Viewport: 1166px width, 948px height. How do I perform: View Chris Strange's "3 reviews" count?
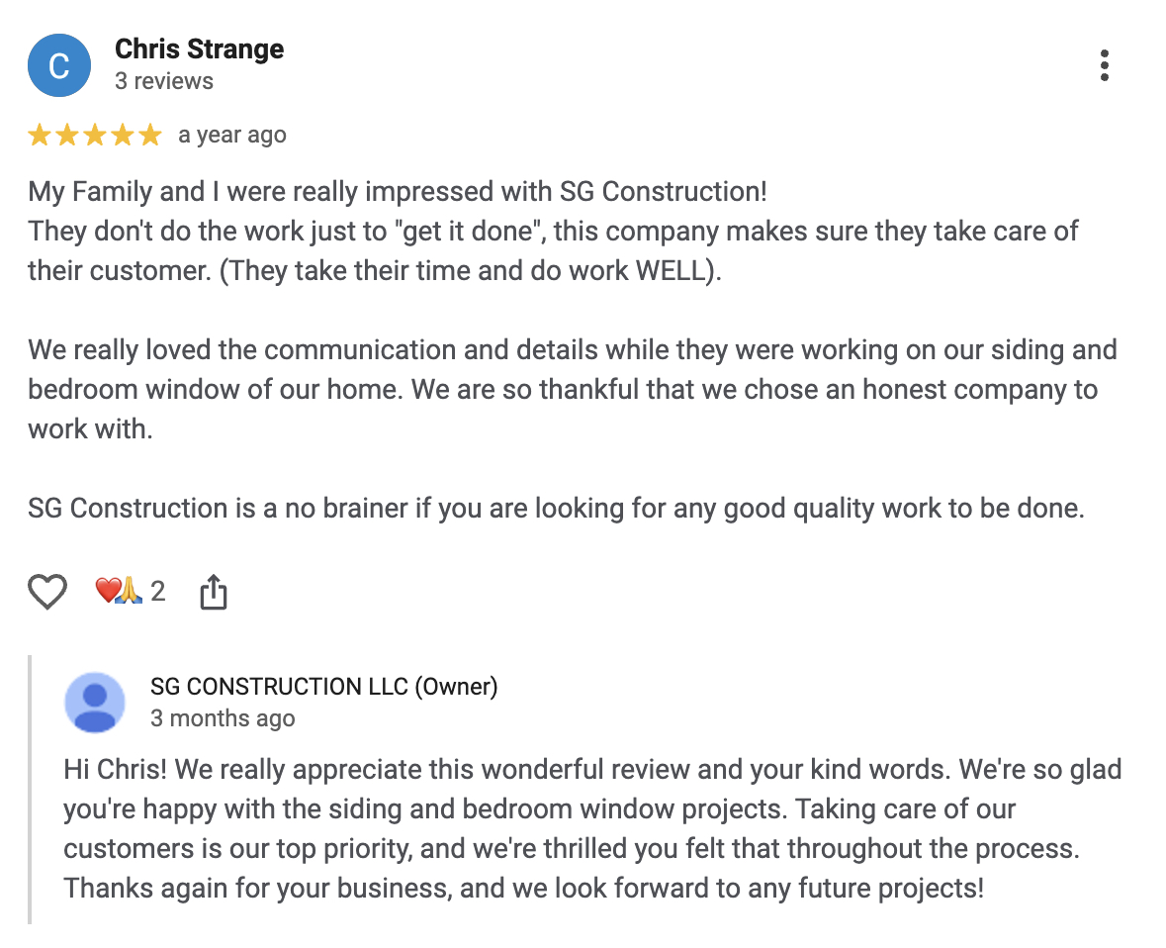[x=163, y=81]
